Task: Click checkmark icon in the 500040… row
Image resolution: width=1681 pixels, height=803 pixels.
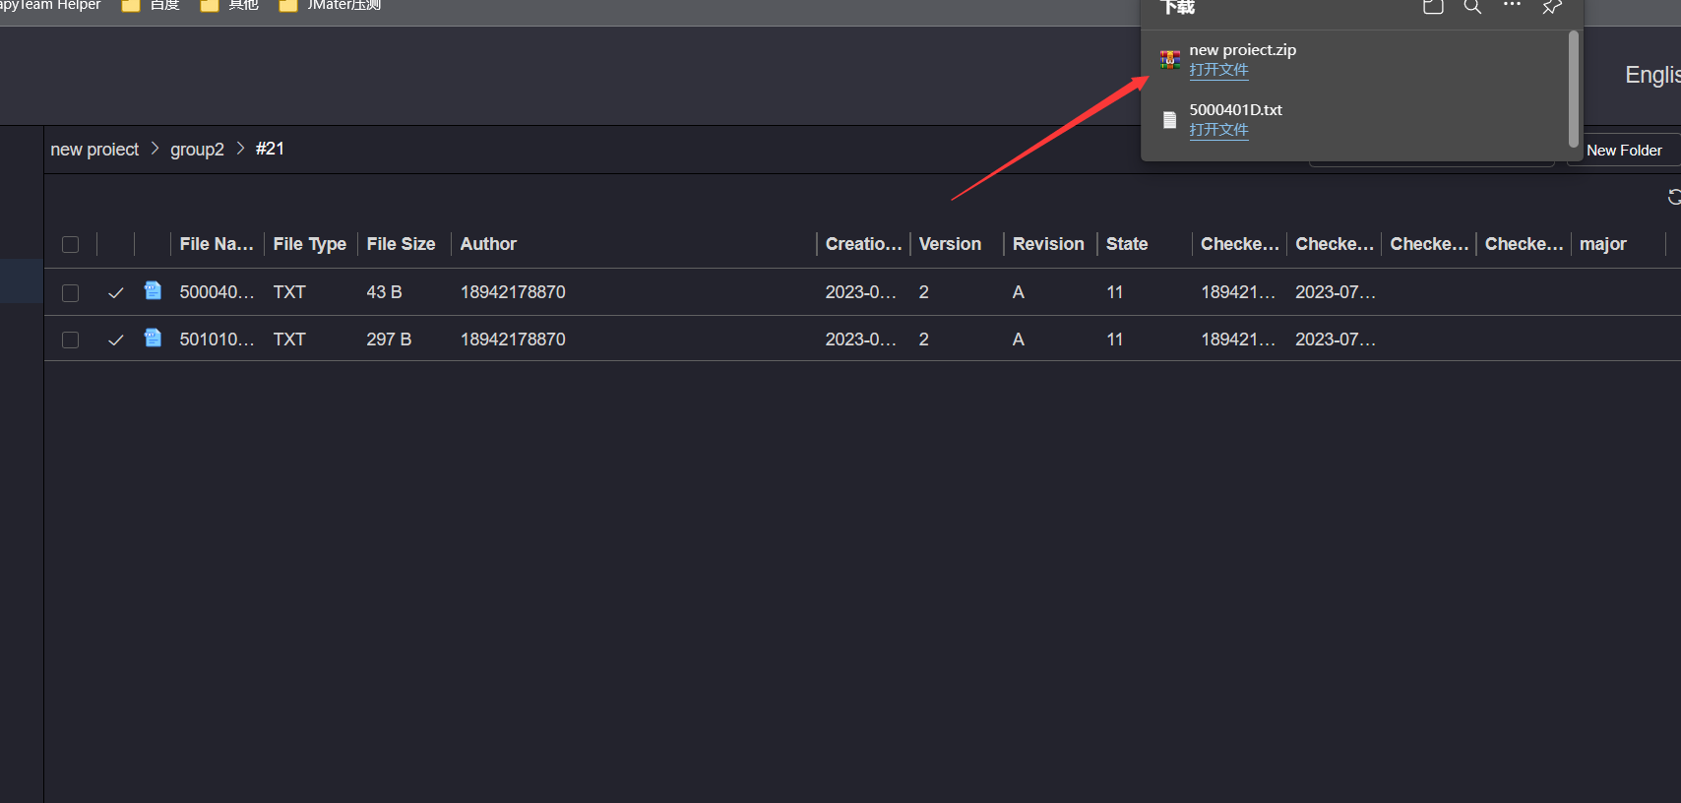Action: [116, 292]
